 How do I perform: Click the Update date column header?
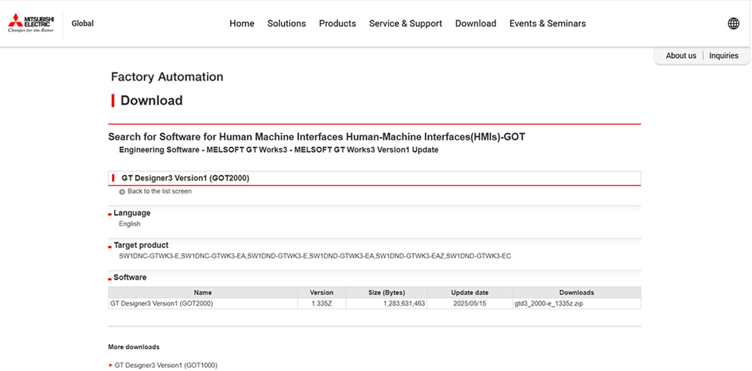pyautogui.click(x=469, y=293)
